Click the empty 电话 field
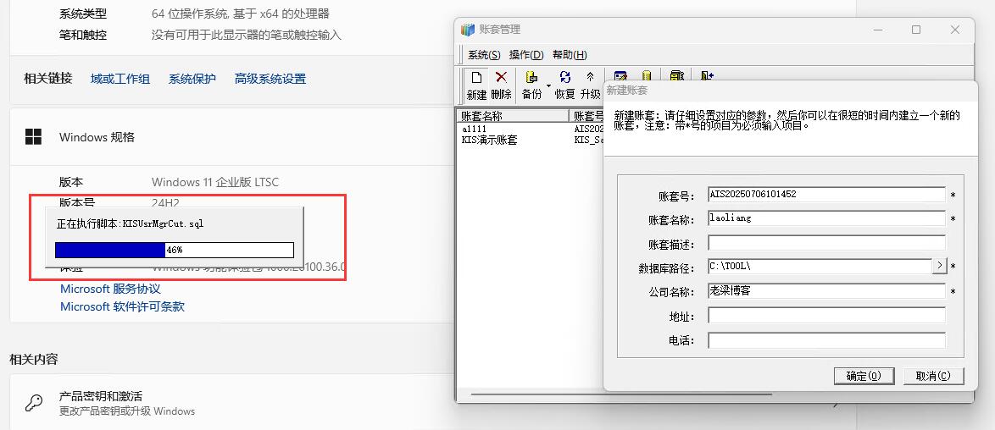Viewport: 995px width, 430px height. pyautogui.click(x=827, y=340)
